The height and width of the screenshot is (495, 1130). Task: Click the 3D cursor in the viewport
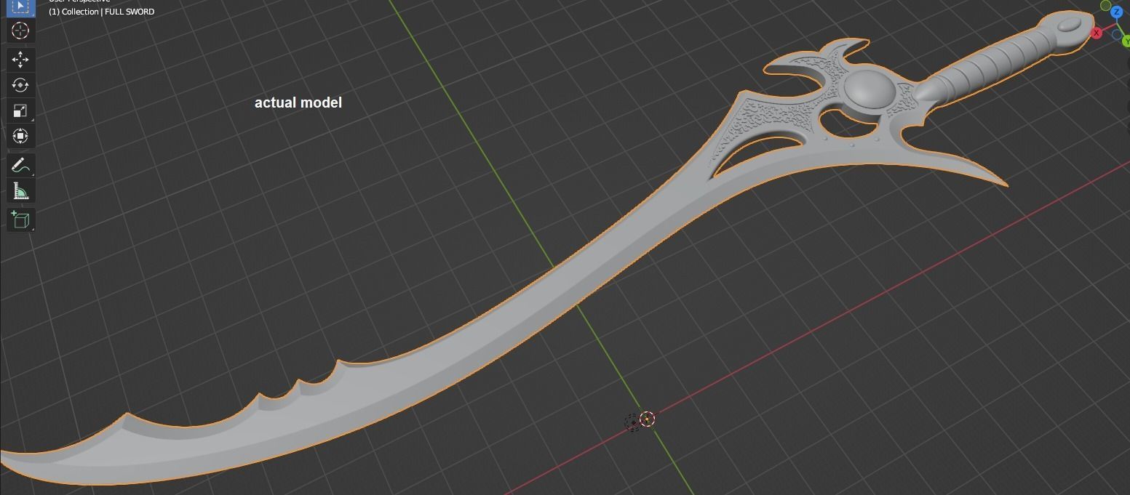coord(646,419)
